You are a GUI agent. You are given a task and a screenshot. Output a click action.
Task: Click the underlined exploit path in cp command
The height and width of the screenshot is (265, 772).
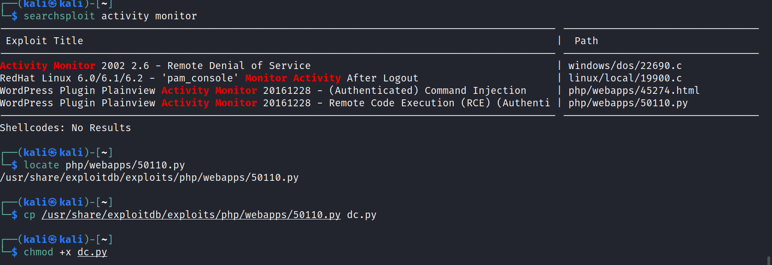[x=191, y=215]
